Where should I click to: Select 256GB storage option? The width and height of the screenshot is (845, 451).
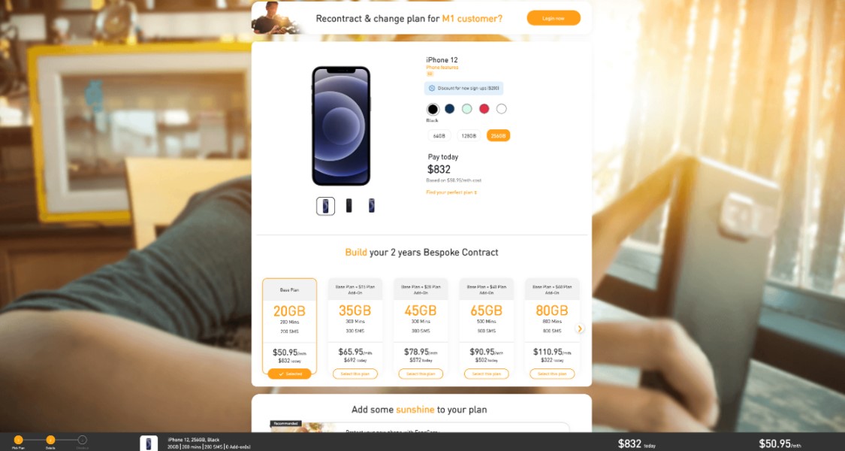click(x=498, y=136)
